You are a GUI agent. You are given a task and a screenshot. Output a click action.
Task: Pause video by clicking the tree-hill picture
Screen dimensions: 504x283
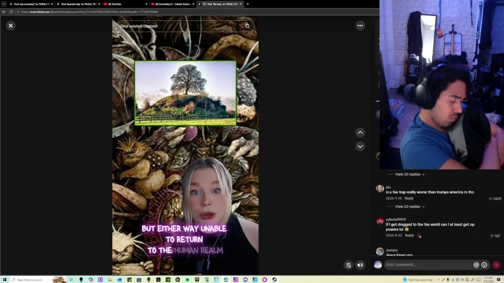point(185,93)
